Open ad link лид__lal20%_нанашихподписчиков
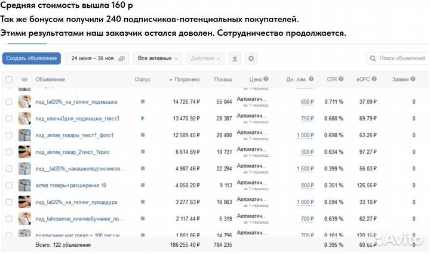The image size is (430, 254). tap(80, 169)
